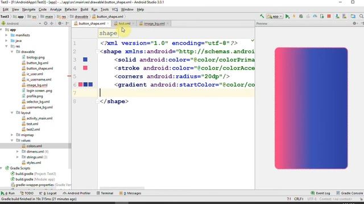Open the Android Profiler gauge toolbar icon
This screenshot has height=204, width=364.
click(315, 16)
